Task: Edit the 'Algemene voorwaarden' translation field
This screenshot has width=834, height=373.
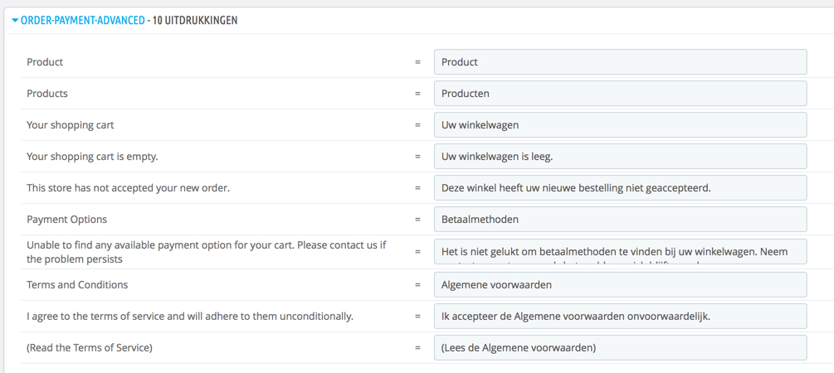Action: (x=620, y=285)
